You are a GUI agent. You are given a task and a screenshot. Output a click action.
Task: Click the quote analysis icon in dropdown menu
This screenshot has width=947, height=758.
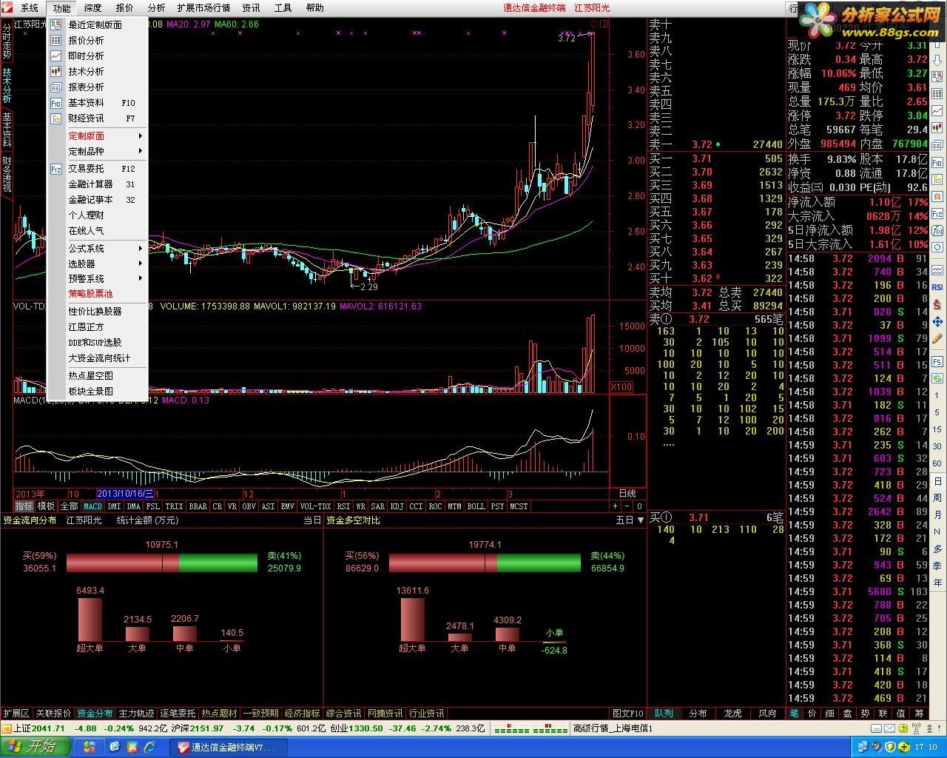pos(55,40)
